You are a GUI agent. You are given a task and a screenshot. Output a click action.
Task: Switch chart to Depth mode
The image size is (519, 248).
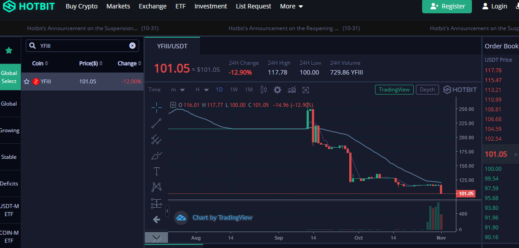(x=427, y=89)
